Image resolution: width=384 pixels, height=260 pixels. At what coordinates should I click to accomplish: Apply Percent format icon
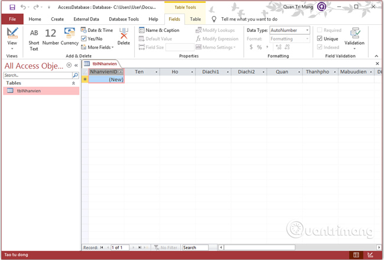pyautogui.click(x=259, y=47)
